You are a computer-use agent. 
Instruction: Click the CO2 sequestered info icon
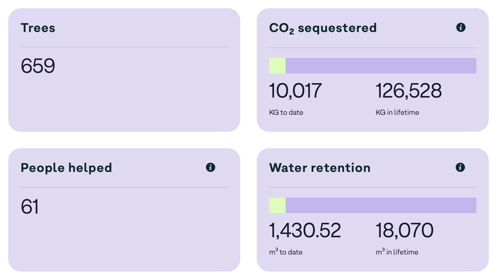click(x=461, y=27)
